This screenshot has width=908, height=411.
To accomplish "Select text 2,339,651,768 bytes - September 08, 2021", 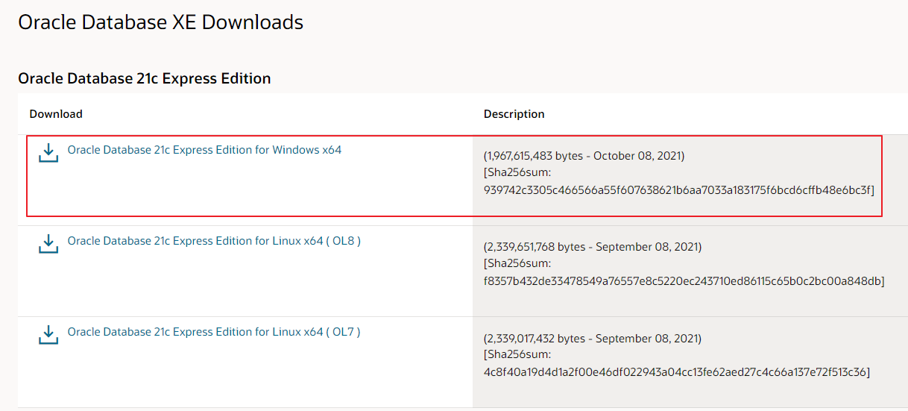I will pyautogui.click(x=593, y=247).
